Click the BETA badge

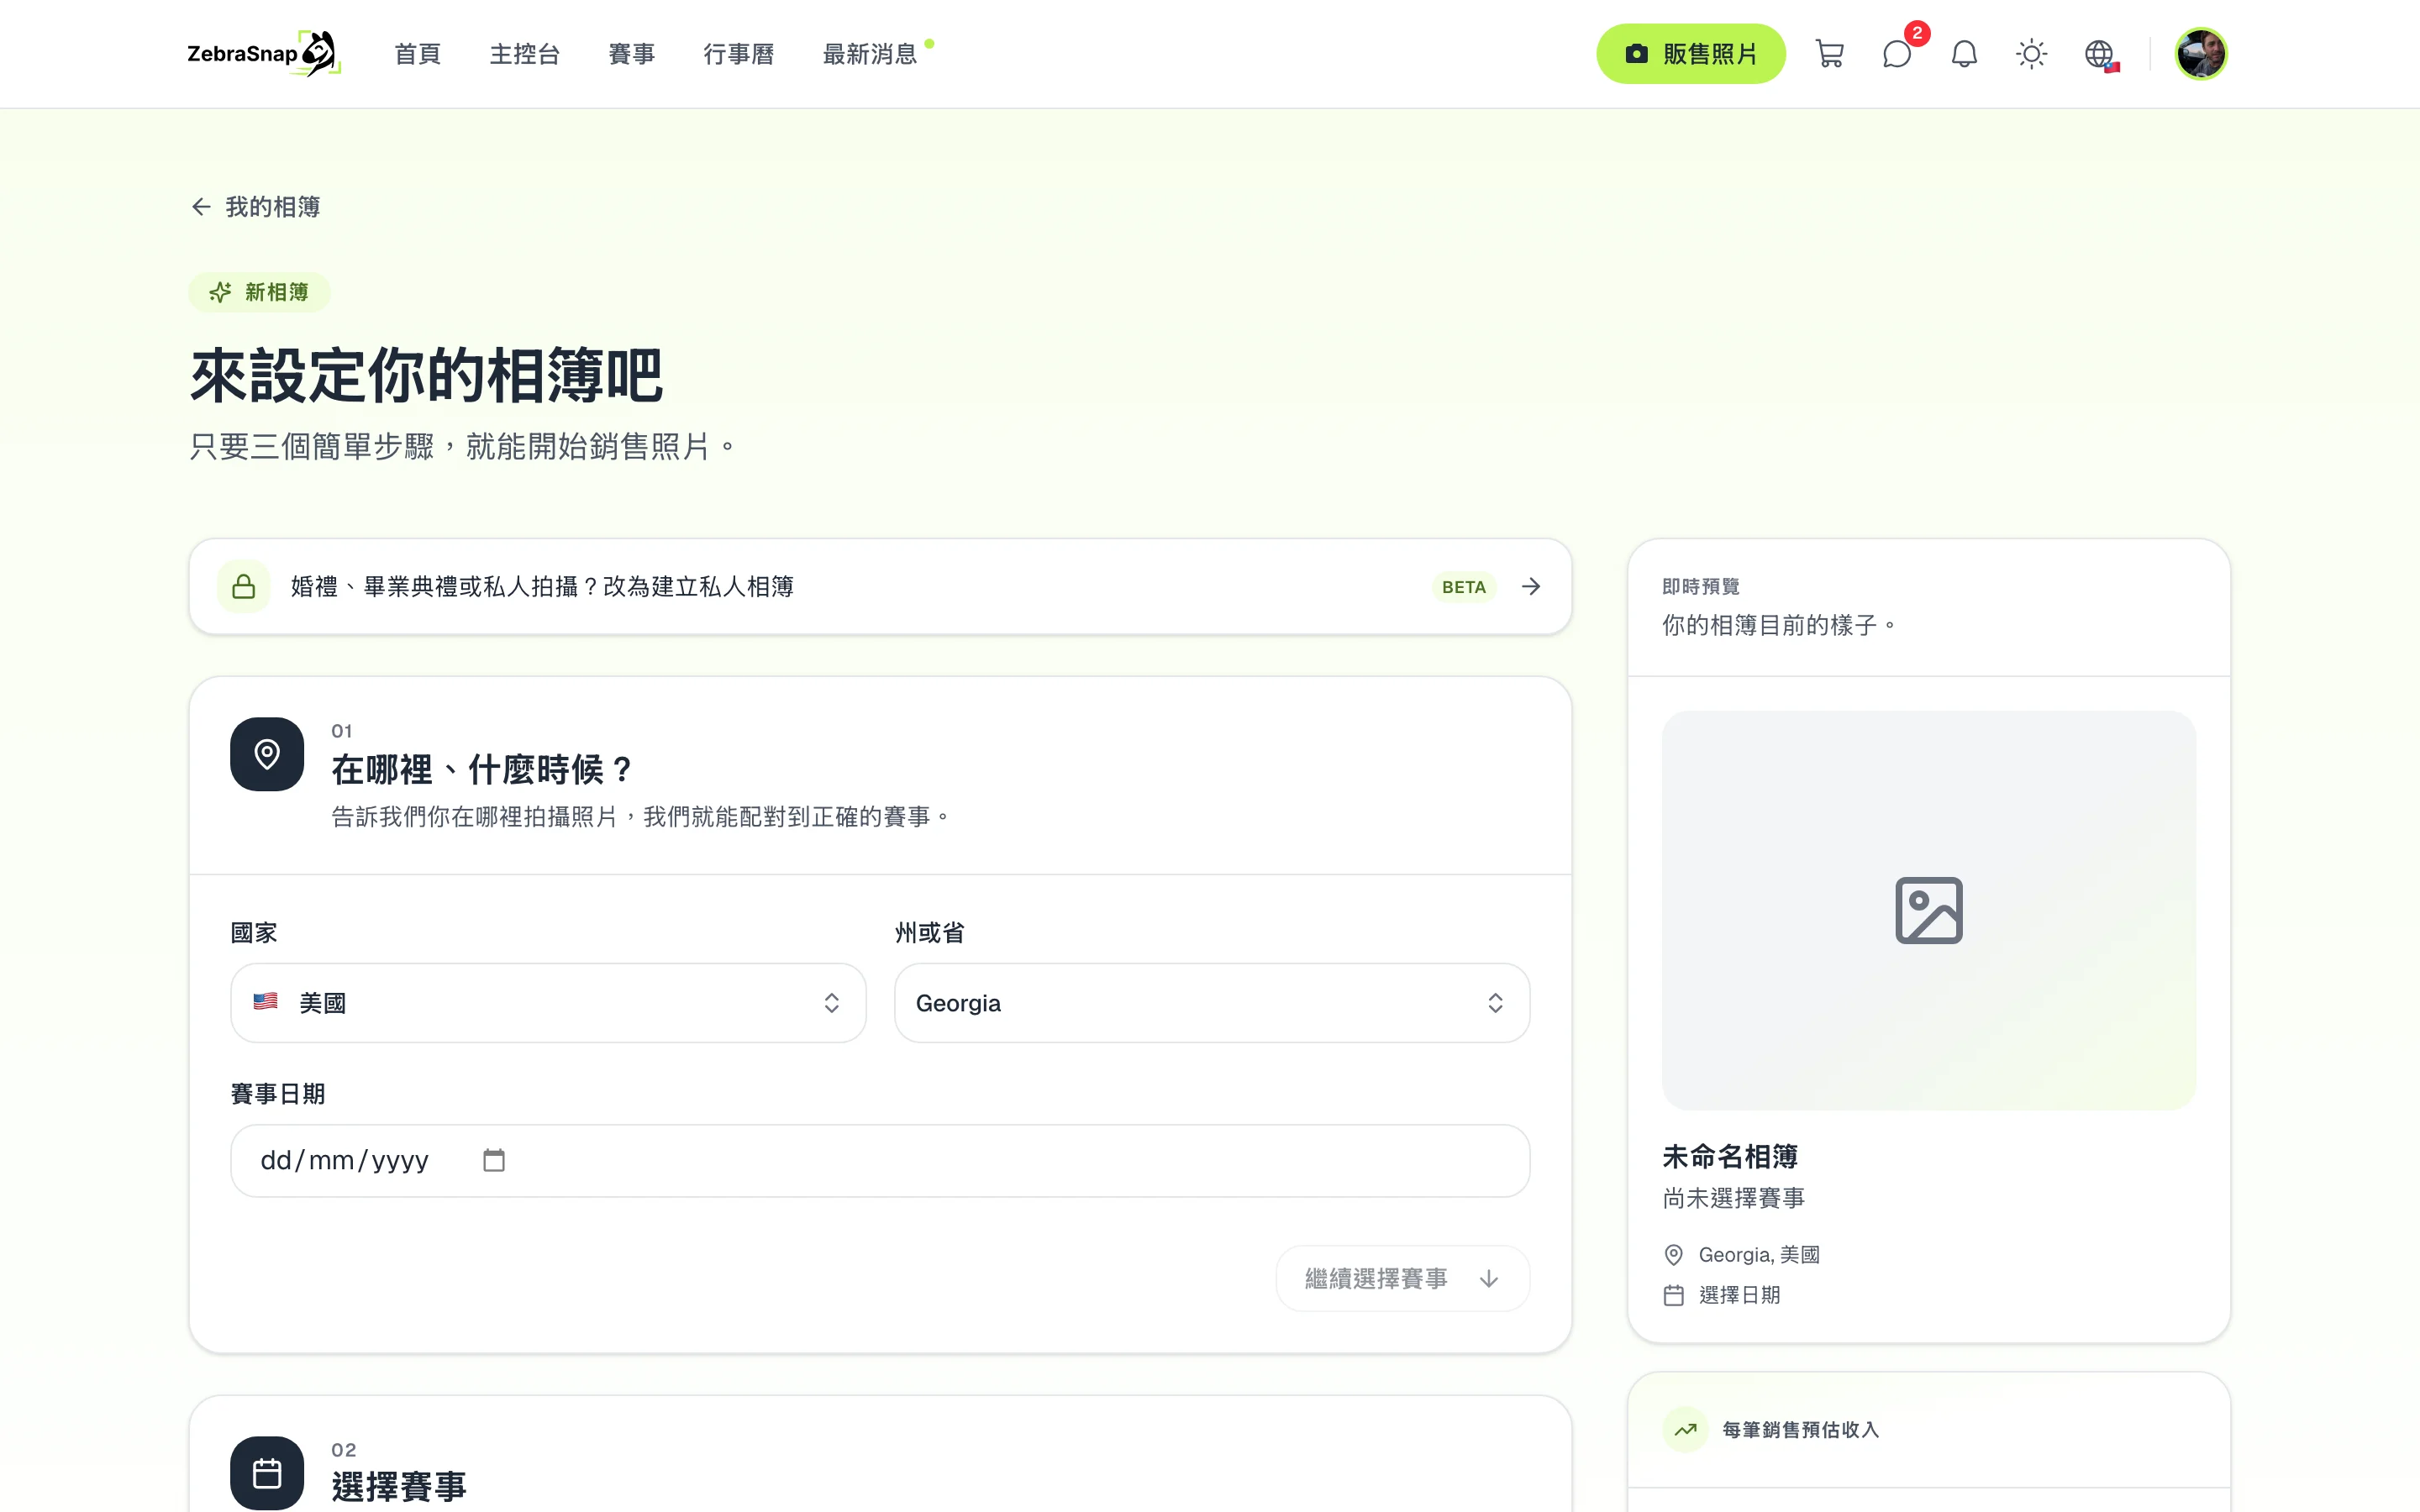tap(1463, 587)
